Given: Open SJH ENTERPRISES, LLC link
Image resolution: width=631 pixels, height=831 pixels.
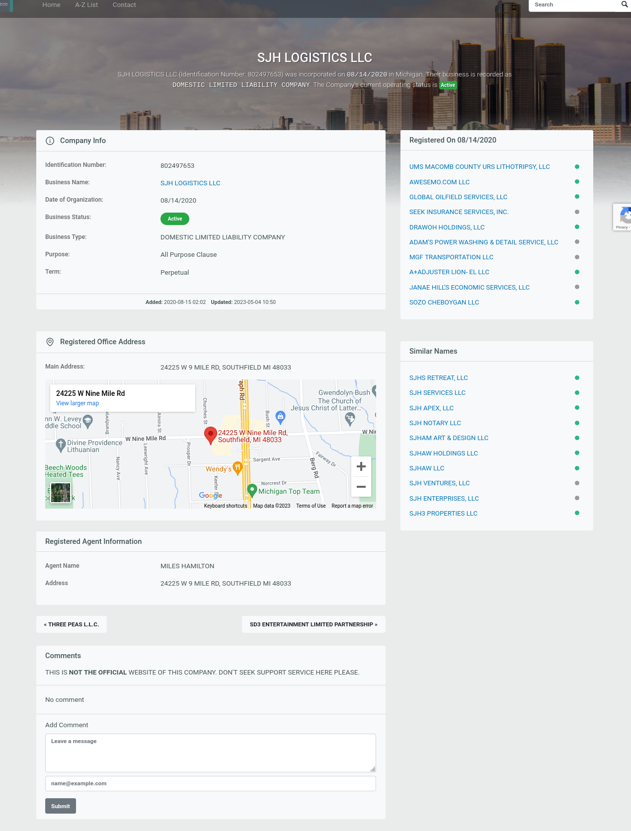Looking at the screenshot, I should [x=444, y=499].
